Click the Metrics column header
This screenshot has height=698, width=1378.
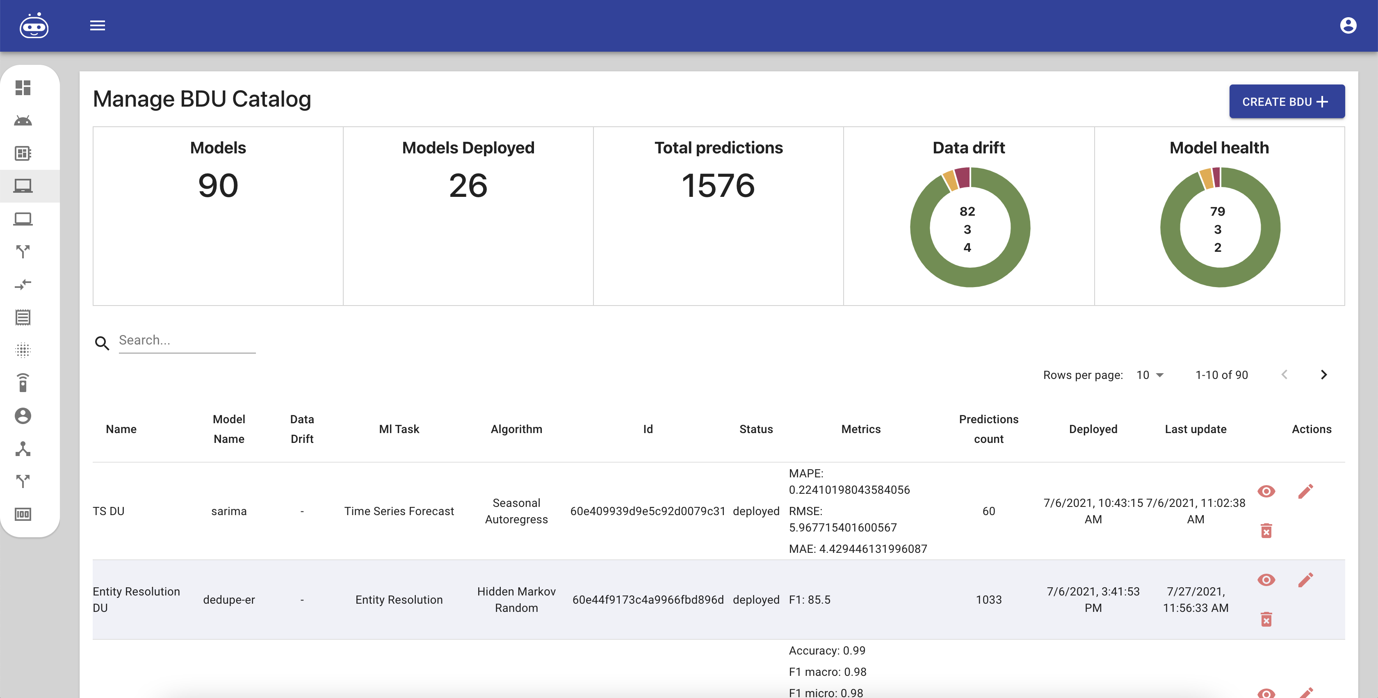point(861,429)
